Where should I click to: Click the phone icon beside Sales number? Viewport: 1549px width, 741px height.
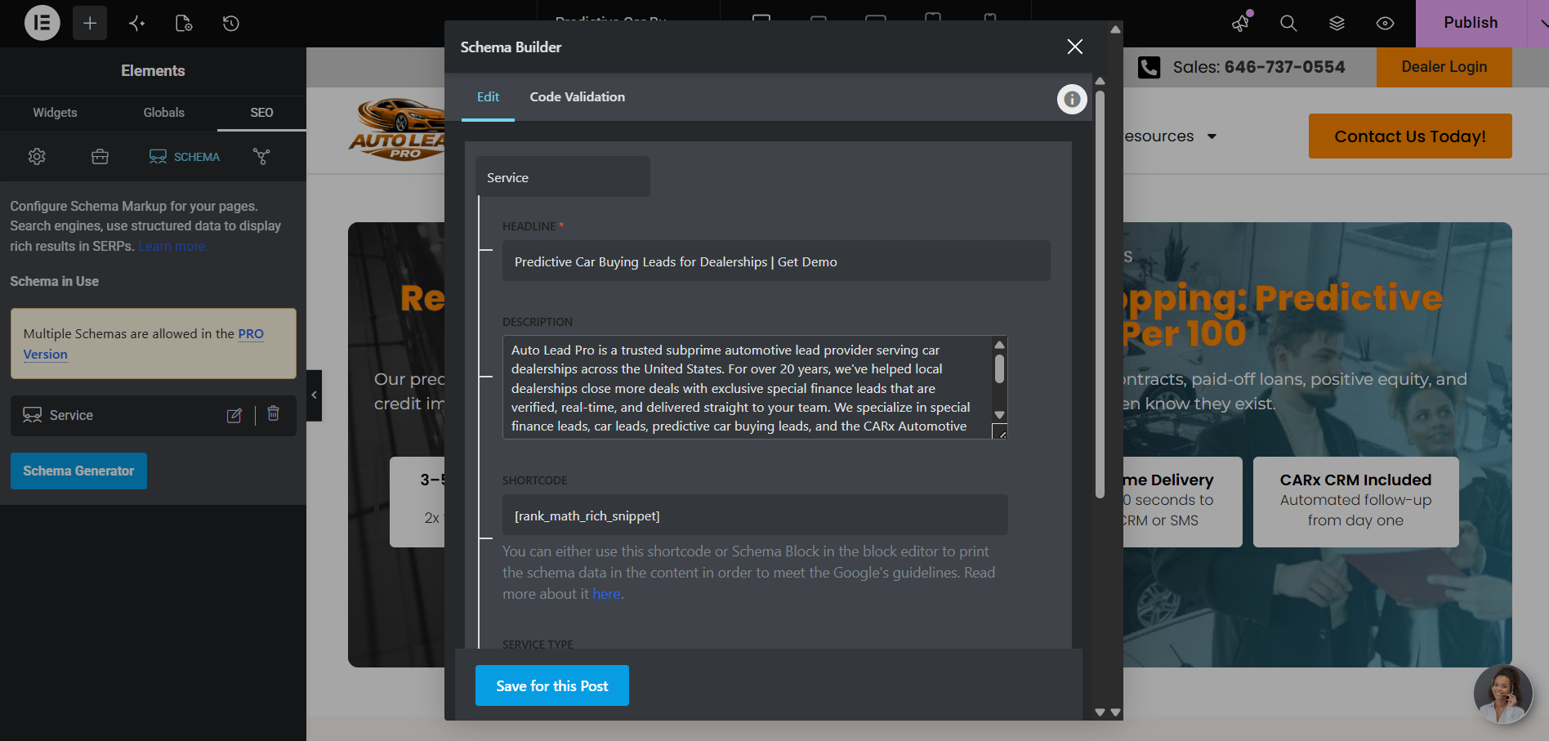pyautogui.click(x=1149, y=67)
